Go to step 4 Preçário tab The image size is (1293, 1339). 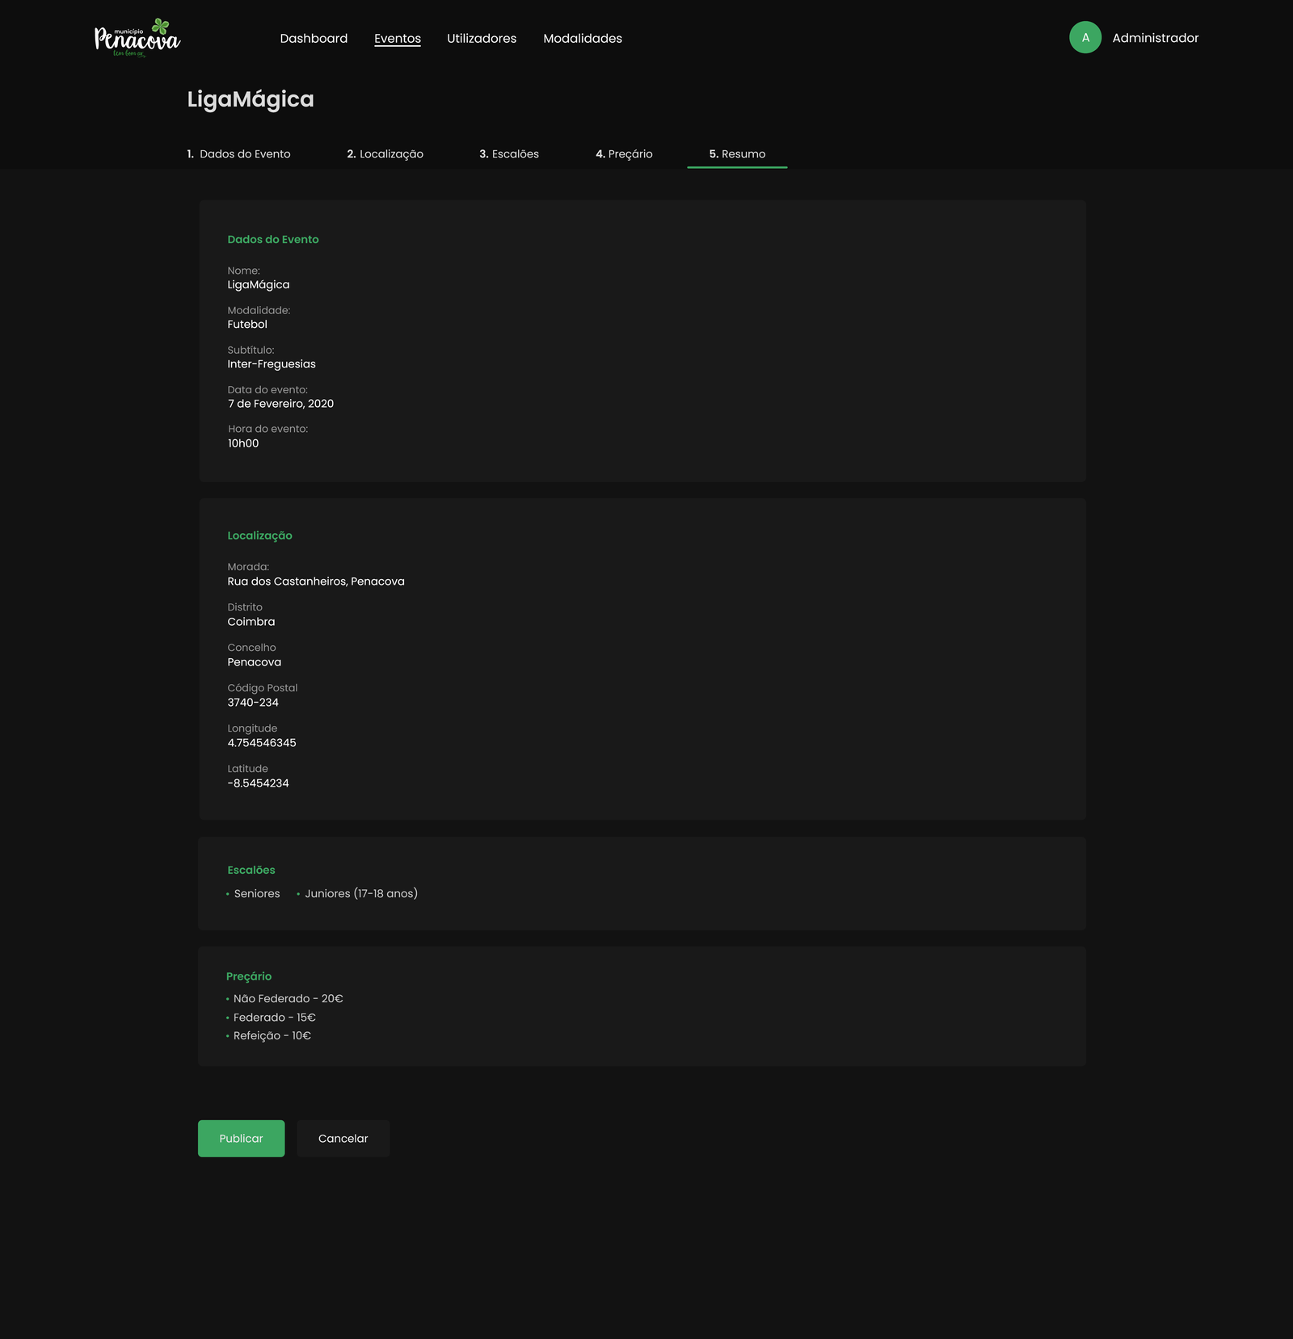(624, 154)
